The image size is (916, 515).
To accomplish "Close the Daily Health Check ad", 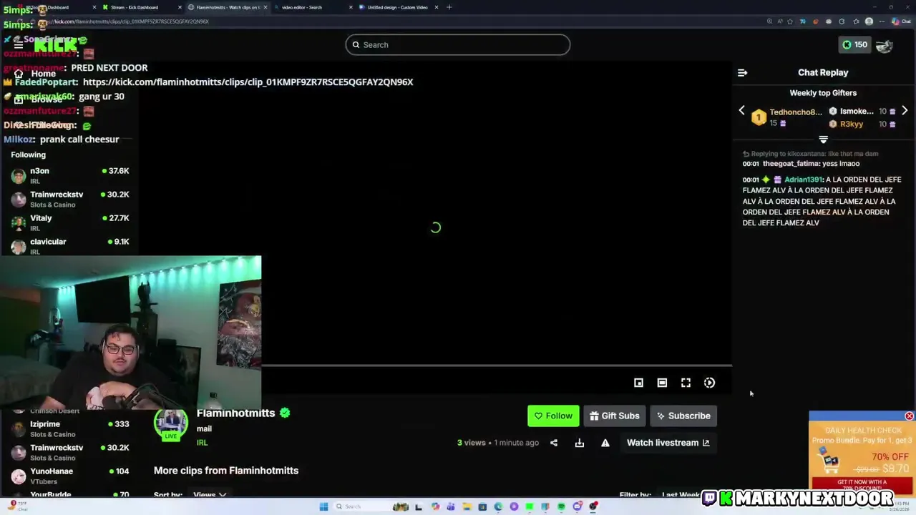I will (909, 416).
